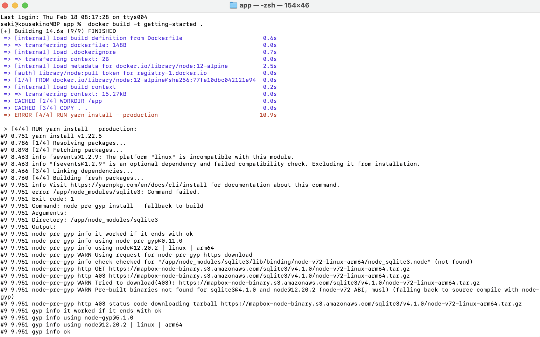Click the '2.5s' duration value
The height and width of the screenshot is (337, 540).
tap(270, 66)
